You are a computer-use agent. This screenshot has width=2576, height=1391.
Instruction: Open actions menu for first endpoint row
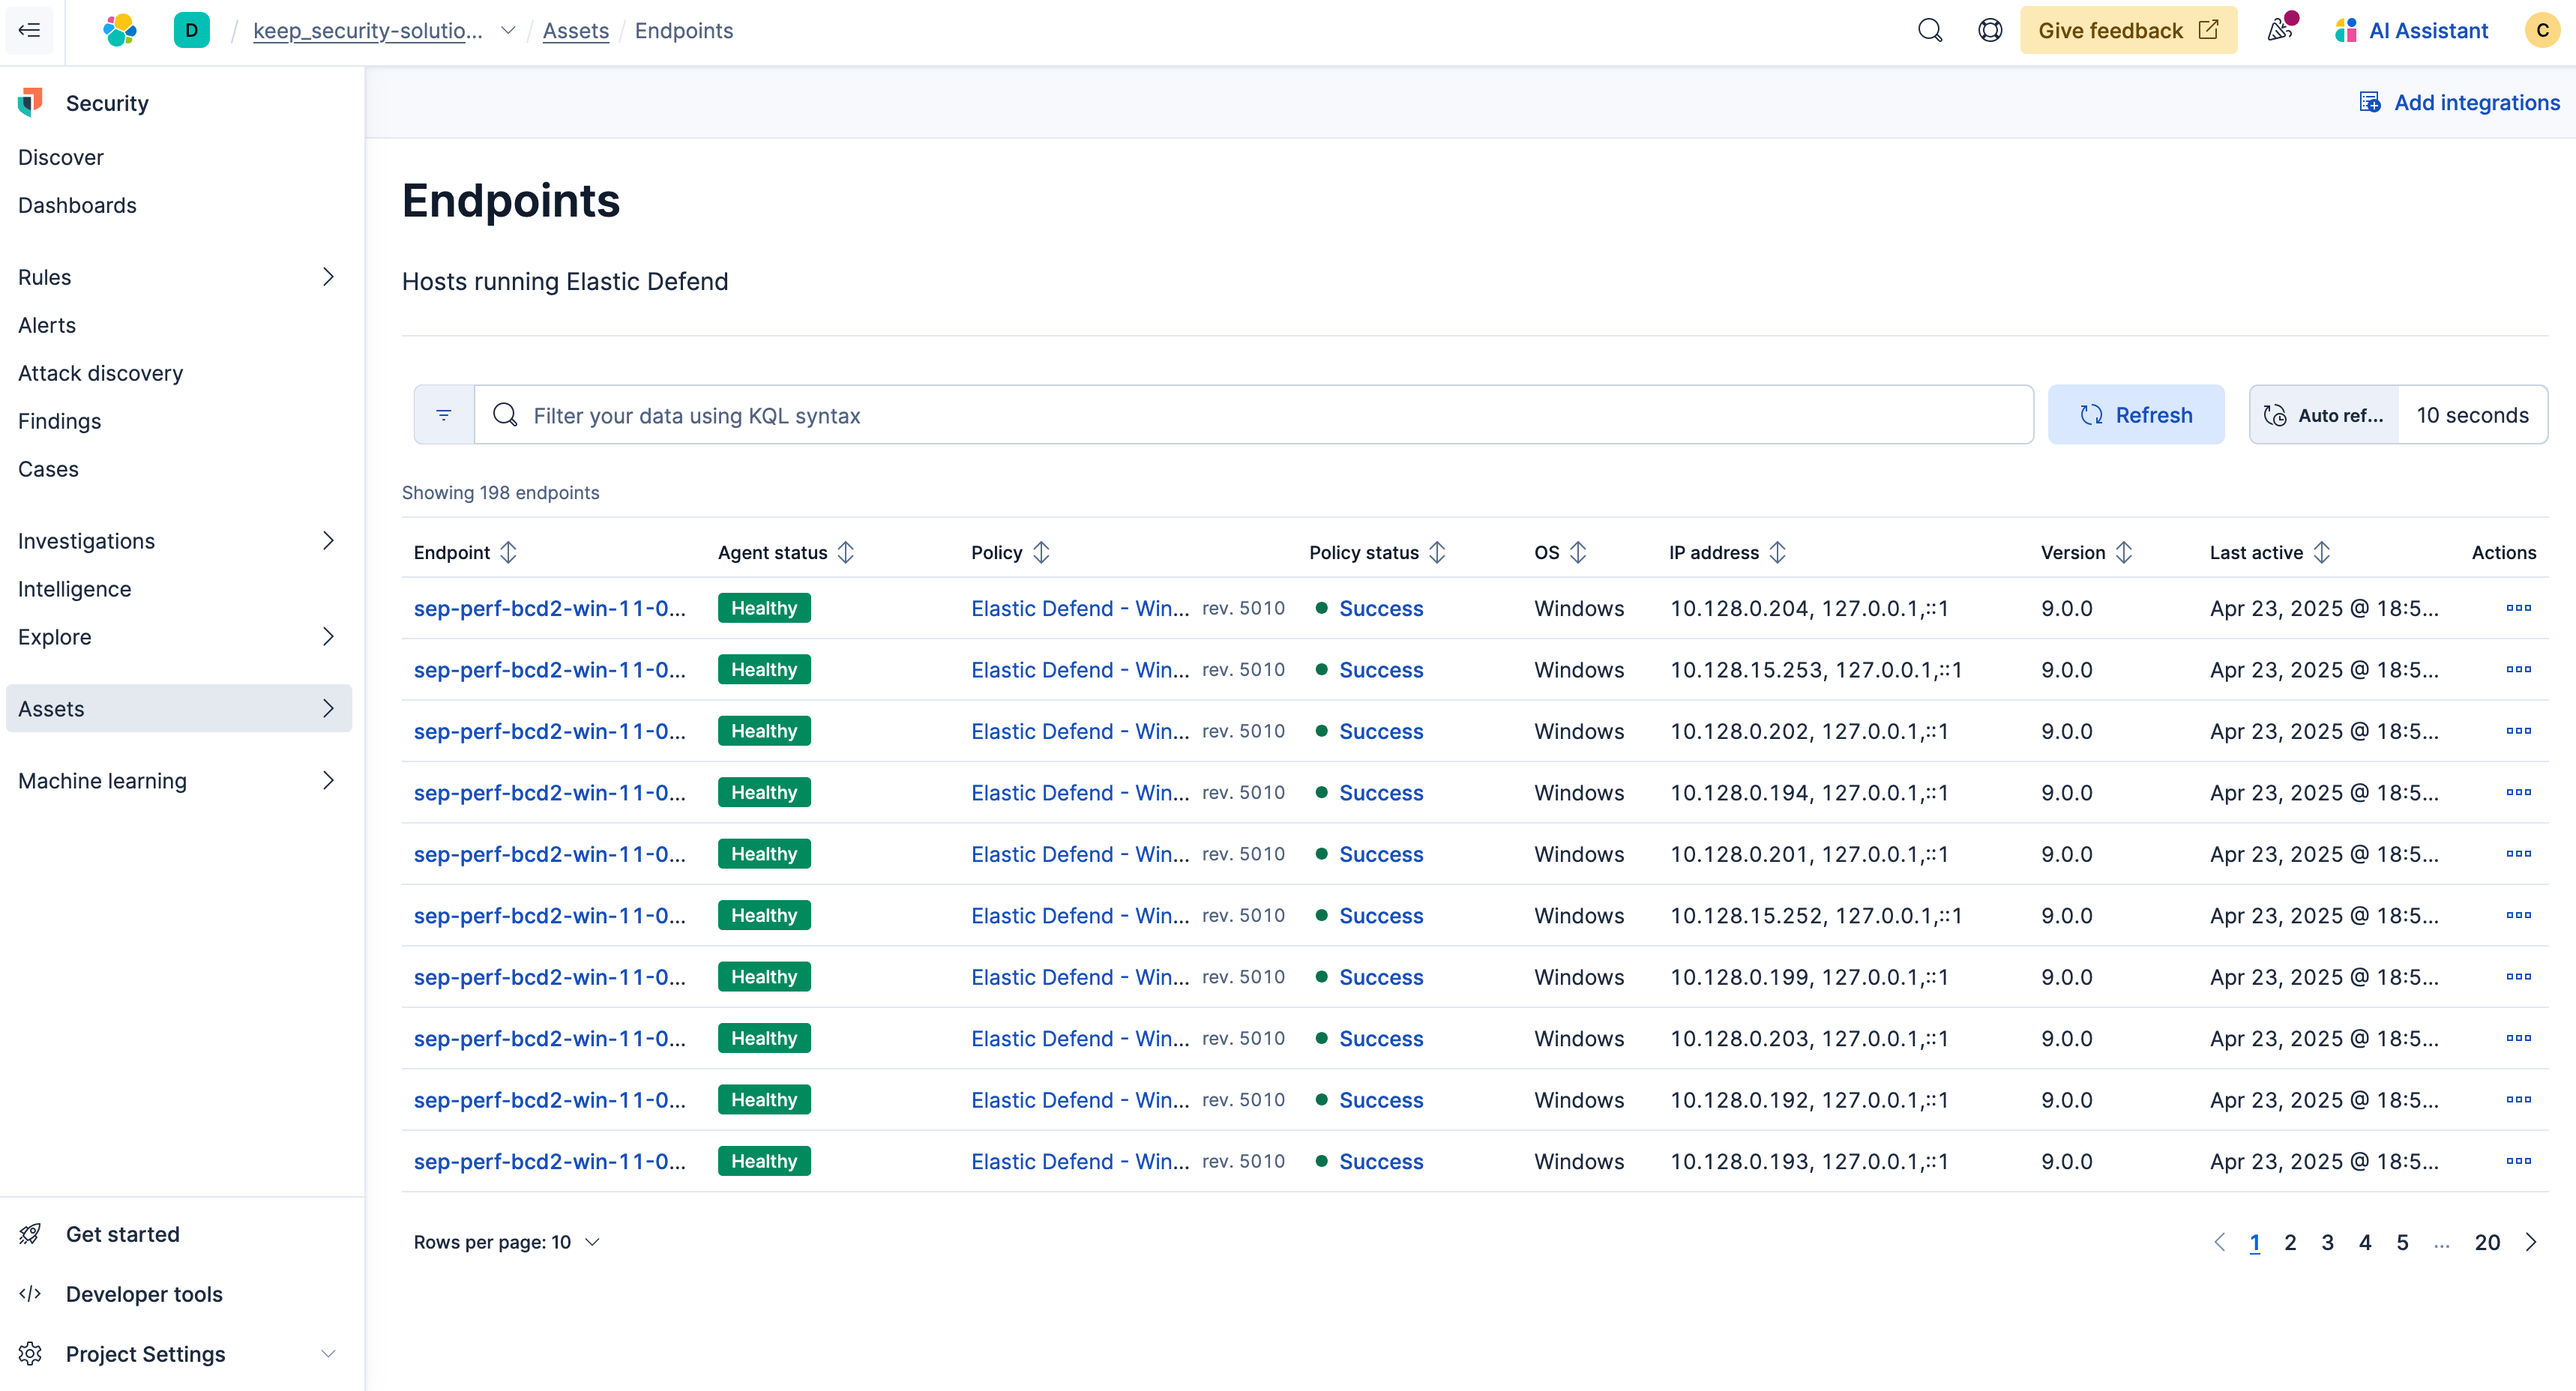point(2518,608)
